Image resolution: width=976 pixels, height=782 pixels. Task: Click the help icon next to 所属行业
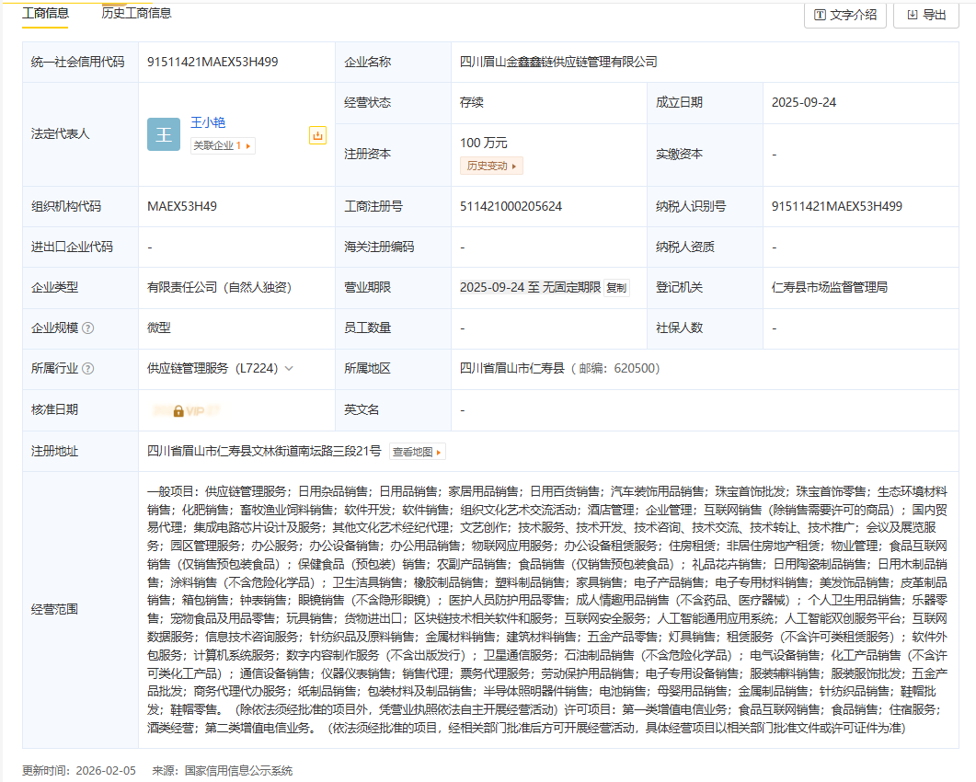tap(88, 369)
